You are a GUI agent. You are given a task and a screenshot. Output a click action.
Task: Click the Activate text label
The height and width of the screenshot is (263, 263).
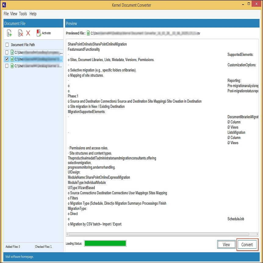tap(46, 33)
